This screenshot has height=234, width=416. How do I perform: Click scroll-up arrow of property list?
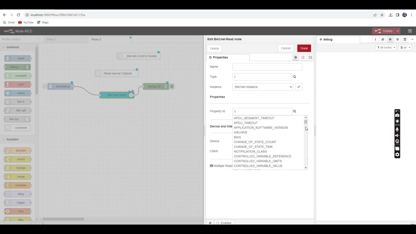coord(305,117)
